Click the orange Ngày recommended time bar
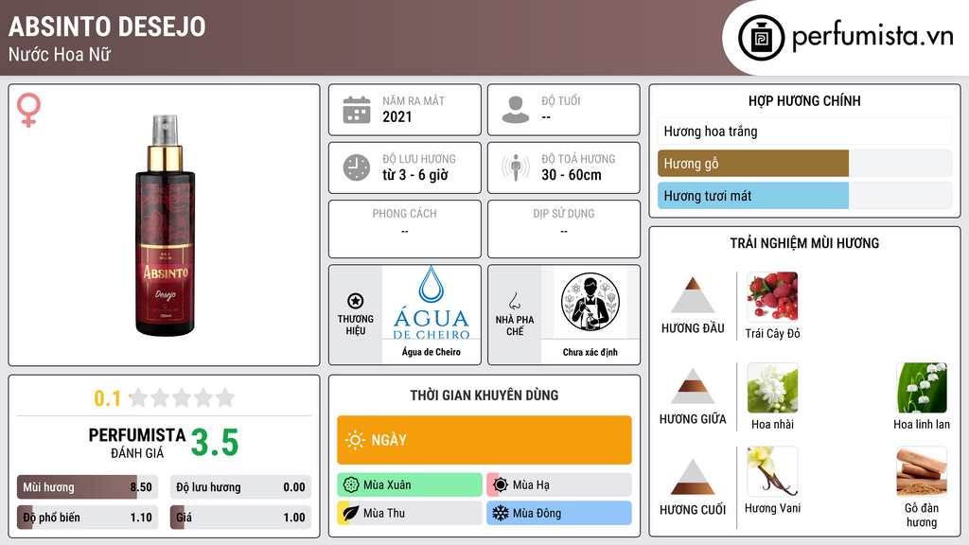969x545 pixels. pos(484,440)
